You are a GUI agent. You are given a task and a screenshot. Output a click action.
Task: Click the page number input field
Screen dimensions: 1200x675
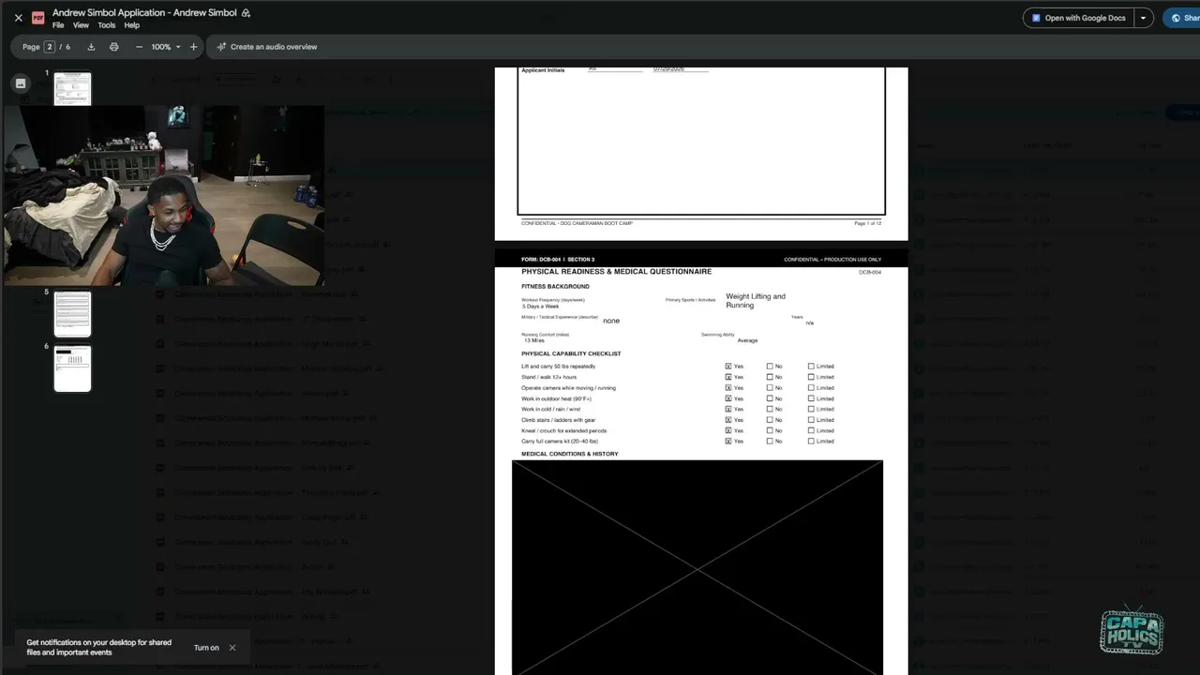click(50, 47)
